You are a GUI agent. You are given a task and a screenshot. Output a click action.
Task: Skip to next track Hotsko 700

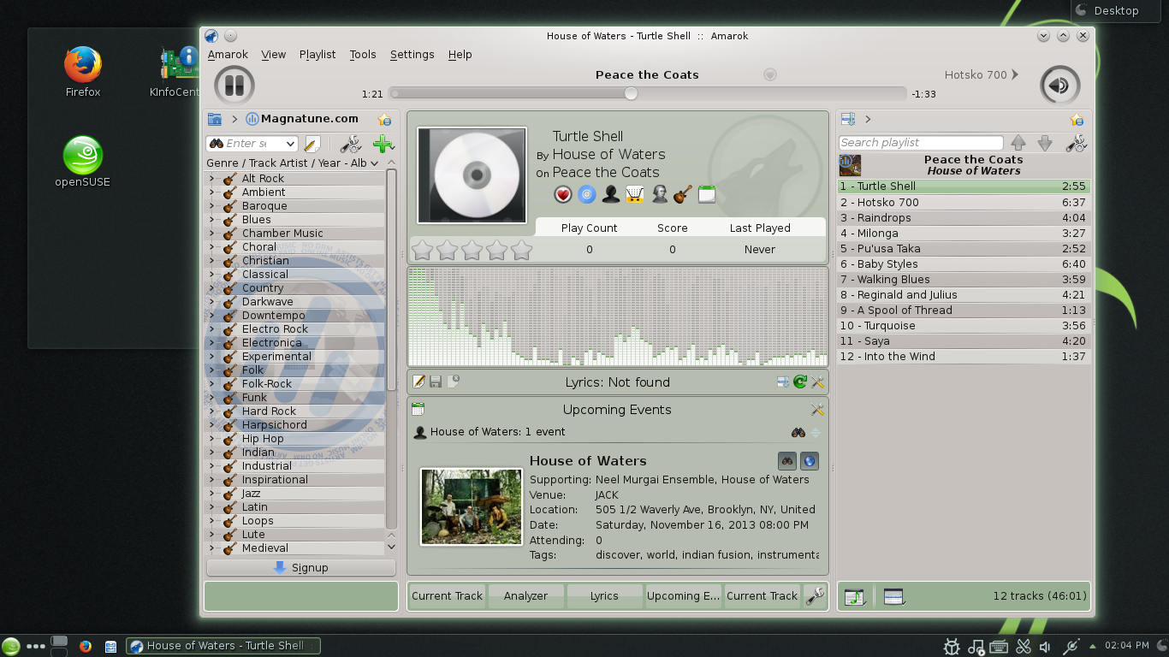pyautogui.click(x=982, y=74)
